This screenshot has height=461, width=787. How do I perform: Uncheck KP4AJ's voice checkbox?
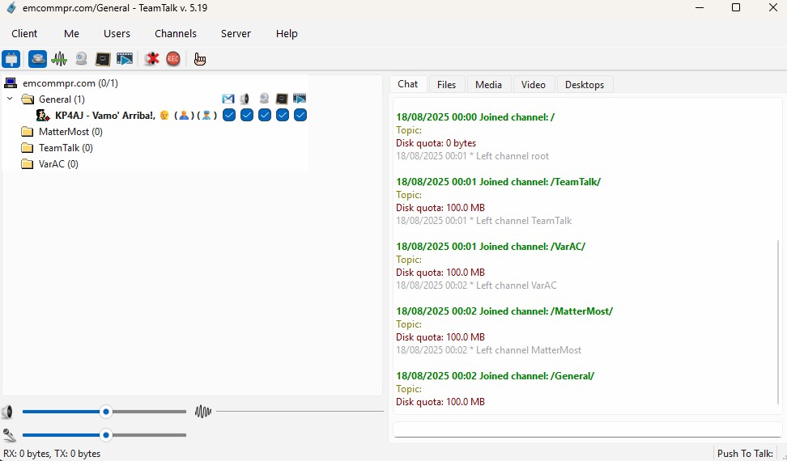(246, 115)
